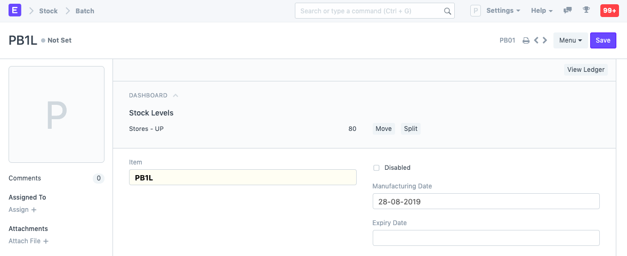
Task: Open the Settings dropdown
Action: pos(503,11)
